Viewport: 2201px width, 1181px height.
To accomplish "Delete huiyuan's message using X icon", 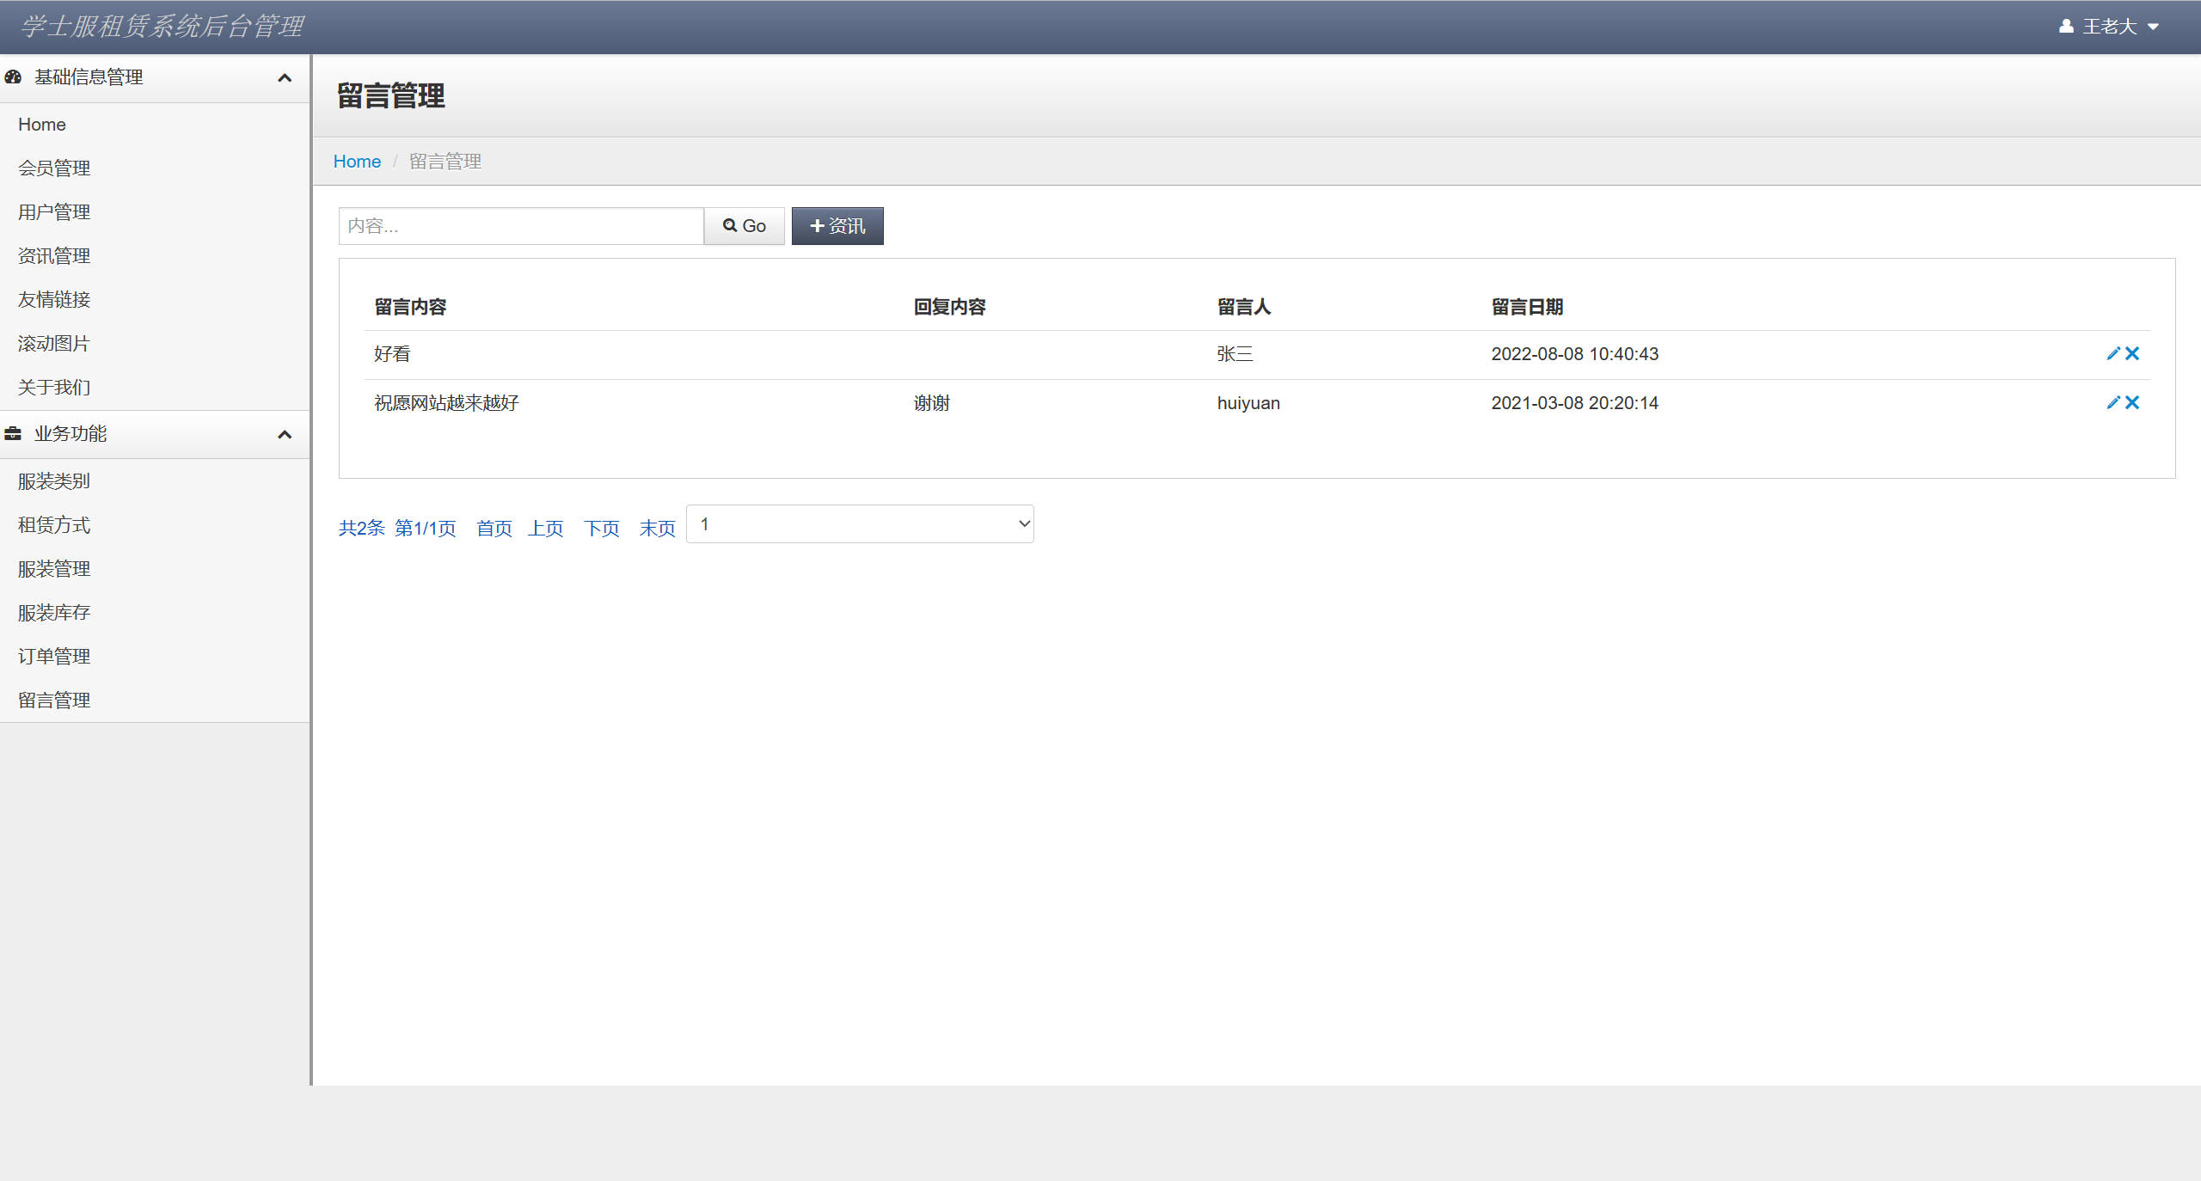I will coord(2132,402).
